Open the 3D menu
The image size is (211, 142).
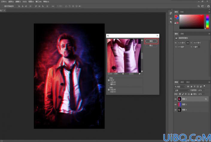pyautogui.click(x=25, y=2)
